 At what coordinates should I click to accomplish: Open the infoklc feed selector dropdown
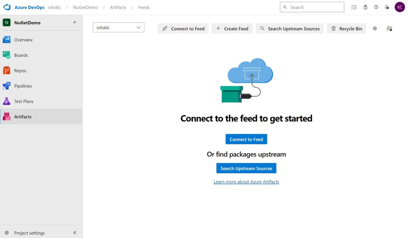coord(118,27)
